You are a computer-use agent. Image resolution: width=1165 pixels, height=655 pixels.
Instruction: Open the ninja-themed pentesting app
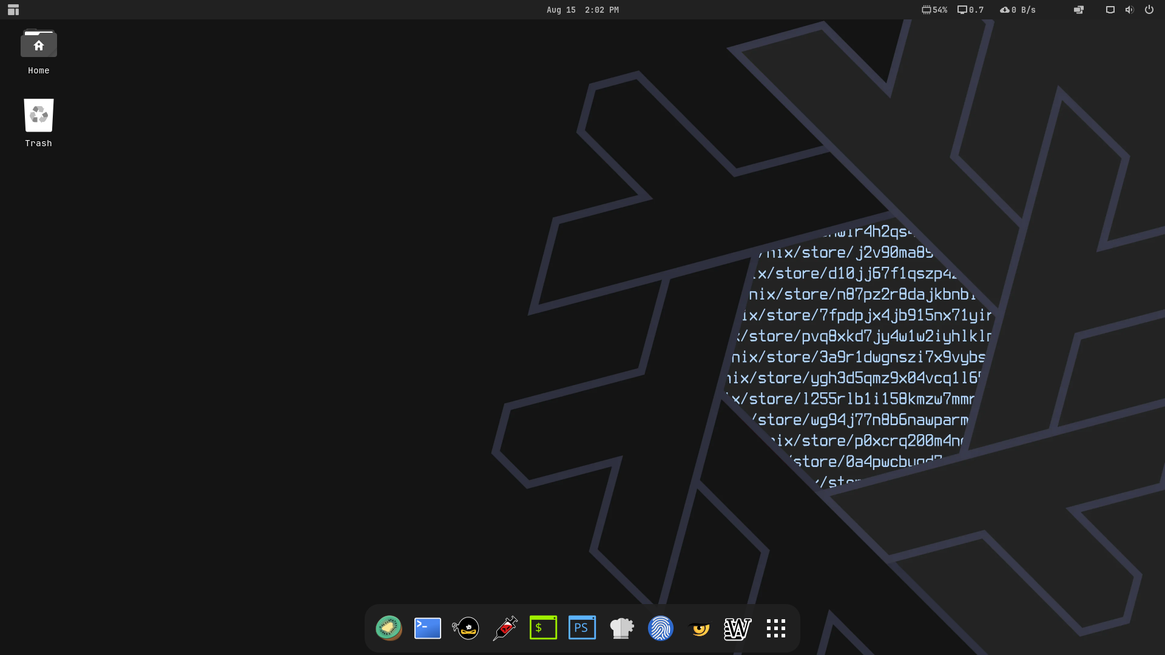pyautogui.click(x=465, y=628)
